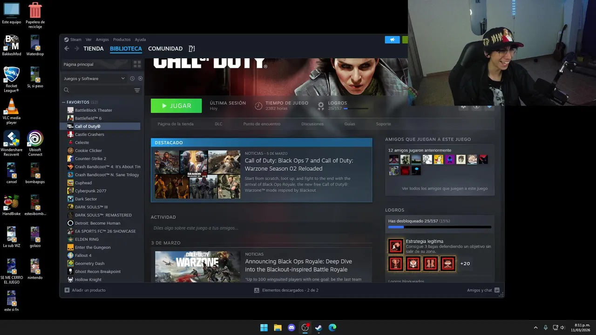Viewport: 596px width, 335px height.
Task: Open the DLC link
Action: coord(218,124)
